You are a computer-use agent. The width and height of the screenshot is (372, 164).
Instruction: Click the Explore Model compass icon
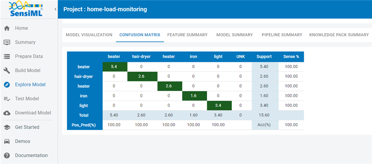(7, 85)
